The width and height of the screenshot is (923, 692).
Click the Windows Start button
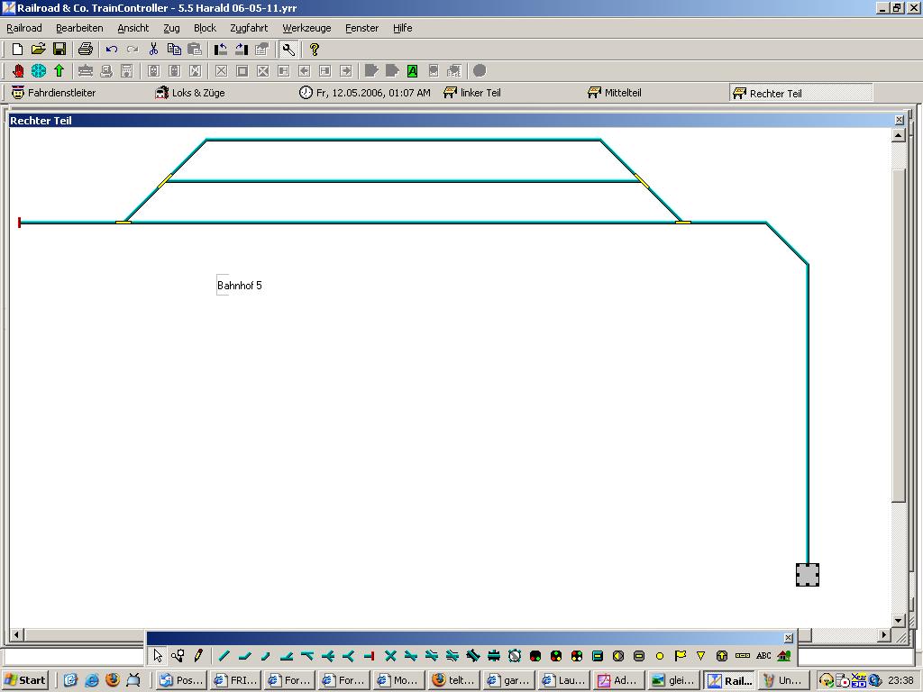click(x=25, y=680)
